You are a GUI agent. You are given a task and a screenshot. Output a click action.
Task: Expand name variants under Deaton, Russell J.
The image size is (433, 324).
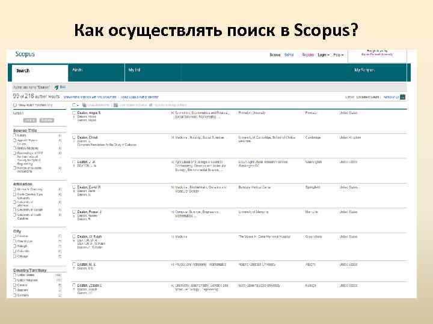74,216
